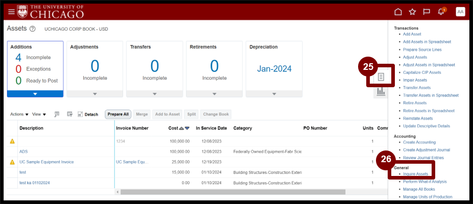This screenshot has width=473, height=204.
Task: Click the 0 Exceptions additions count
Action: 18,69
